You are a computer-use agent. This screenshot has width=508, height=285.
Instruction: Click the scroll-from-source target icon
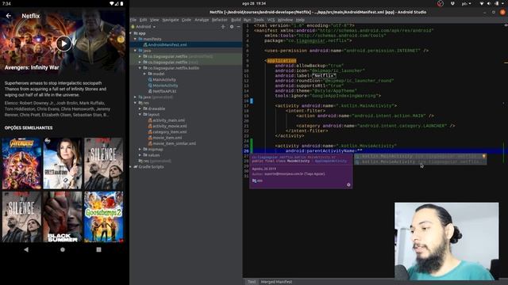coord(223,27)
